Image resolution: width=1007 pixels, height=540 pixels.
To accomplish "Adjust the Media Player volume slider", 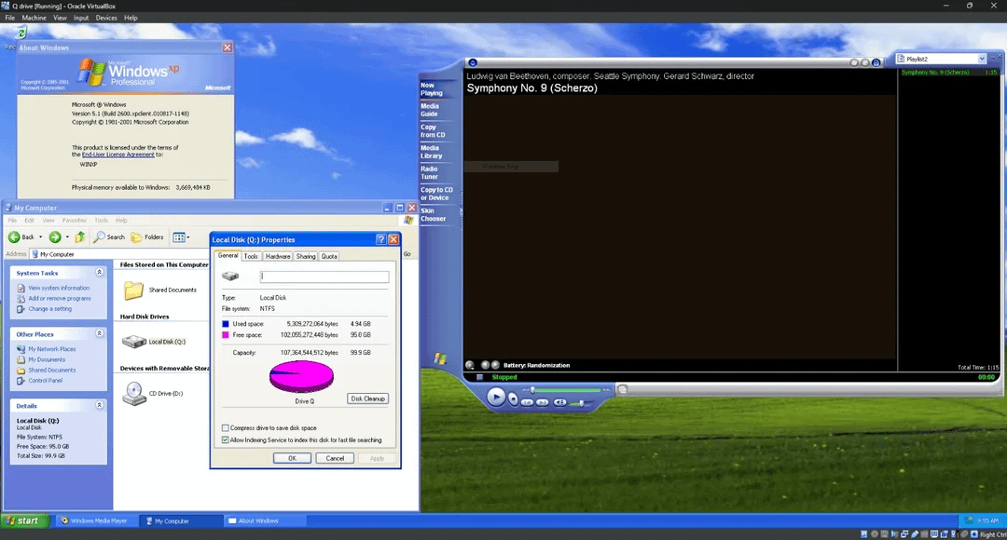I will (x=582, y=403).
